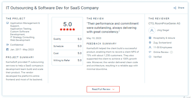Screen dimensions: 191x98
Task: Click the IT Outsourcing & Software Dev title
Action: coord(52,8)
